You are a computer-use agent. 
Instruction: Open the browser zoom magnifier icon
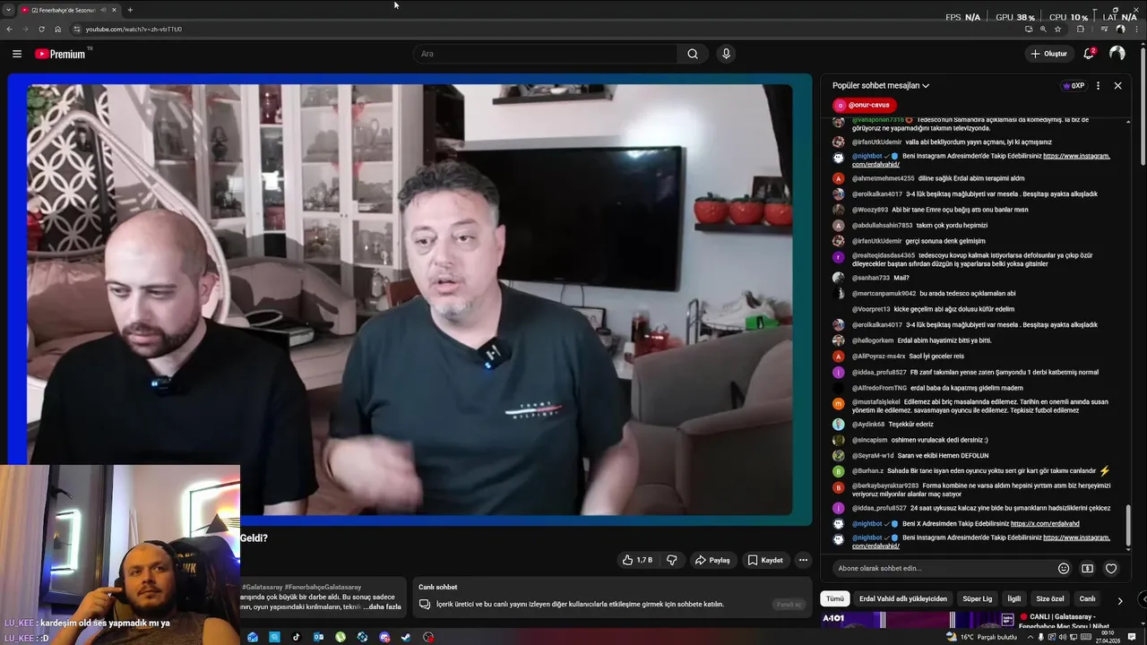(x=1043, y=29)
